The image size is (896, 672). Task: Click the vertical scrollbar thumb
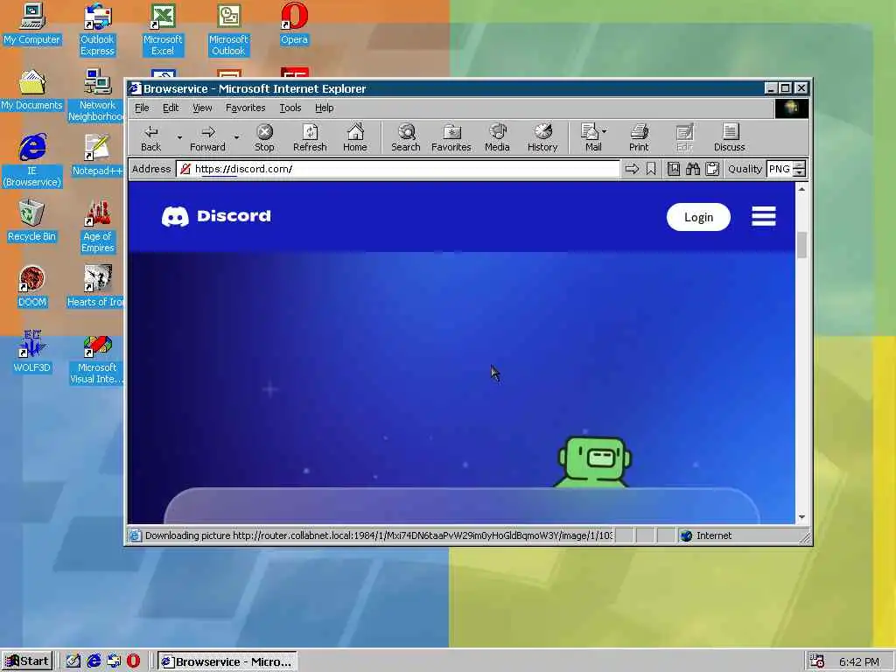pyautogui.click(x=801, y=245)
